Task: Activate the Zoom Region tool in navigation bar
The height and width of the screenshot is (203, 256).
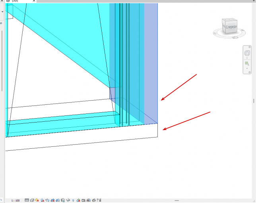Action: click(247, 63)
